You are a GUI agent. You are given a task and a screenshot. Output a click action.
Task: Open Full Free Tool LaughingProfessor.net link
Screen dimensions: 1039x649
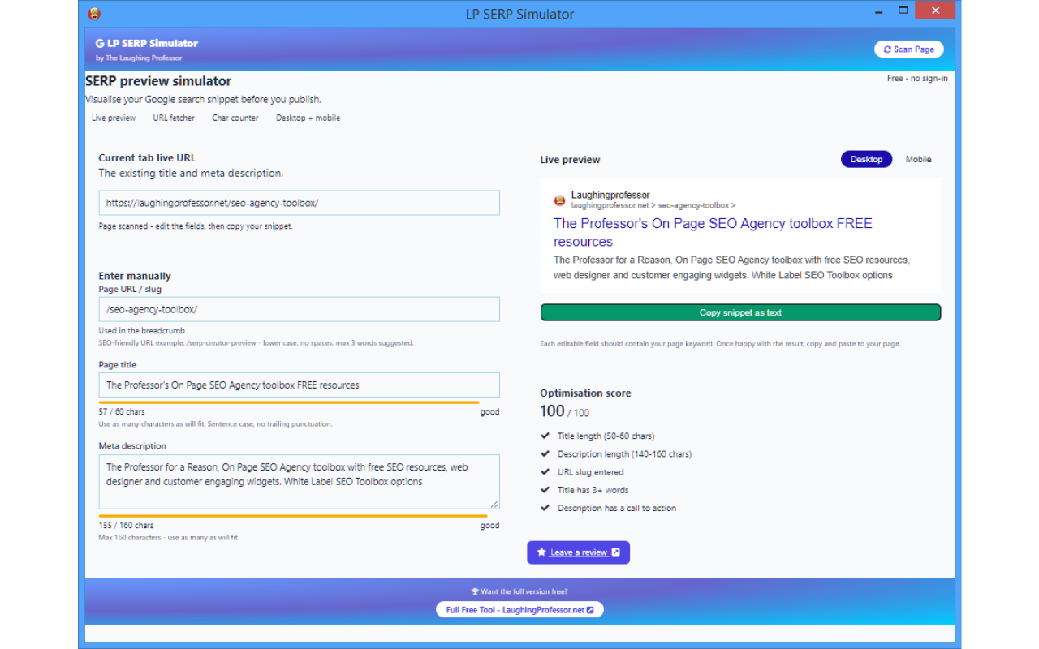[519, 610]
